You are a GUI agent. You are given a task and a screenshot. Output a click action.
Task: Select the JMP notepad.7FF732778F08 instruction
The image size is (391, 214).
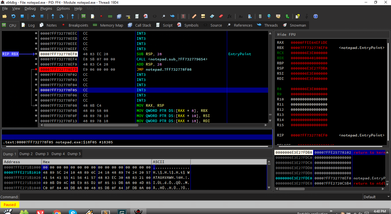(x=164, y=70)
